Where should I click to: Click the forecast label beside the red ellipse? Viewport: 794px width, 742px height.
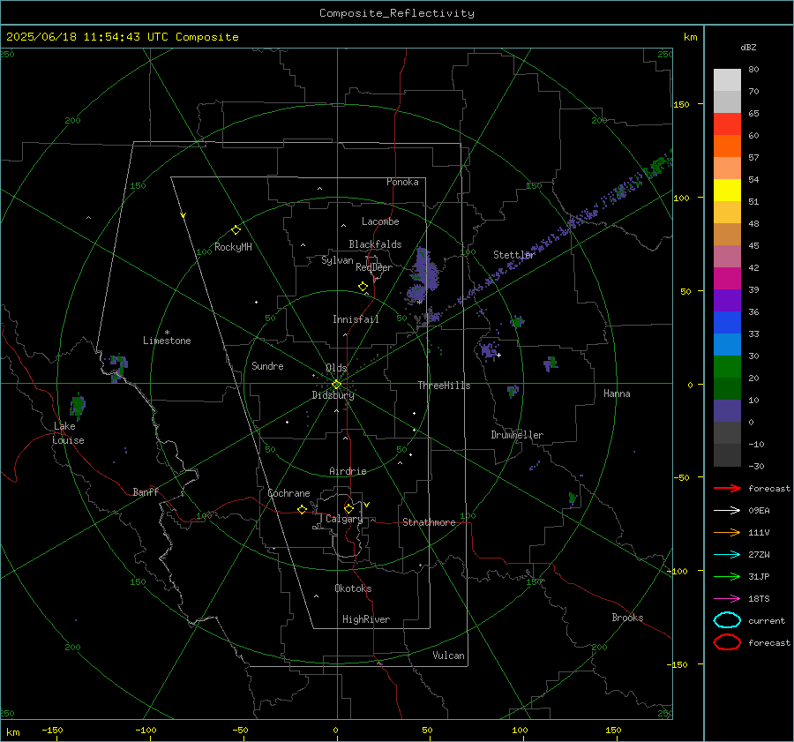tap(769, 642)
